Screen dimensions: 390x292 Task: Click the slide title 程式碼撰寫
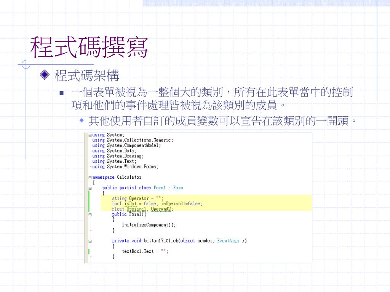pos(89,47)
